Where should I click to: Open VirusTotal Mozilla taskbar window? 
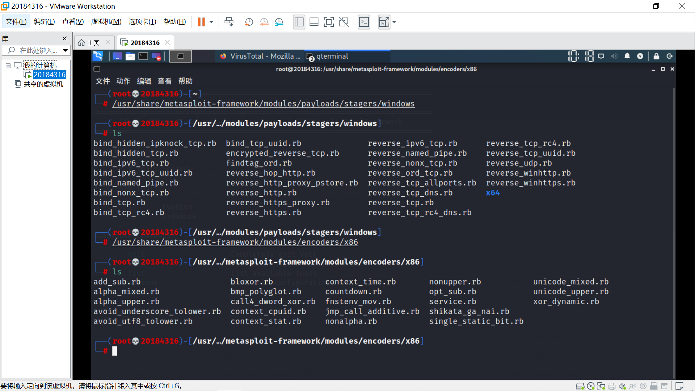261,56
